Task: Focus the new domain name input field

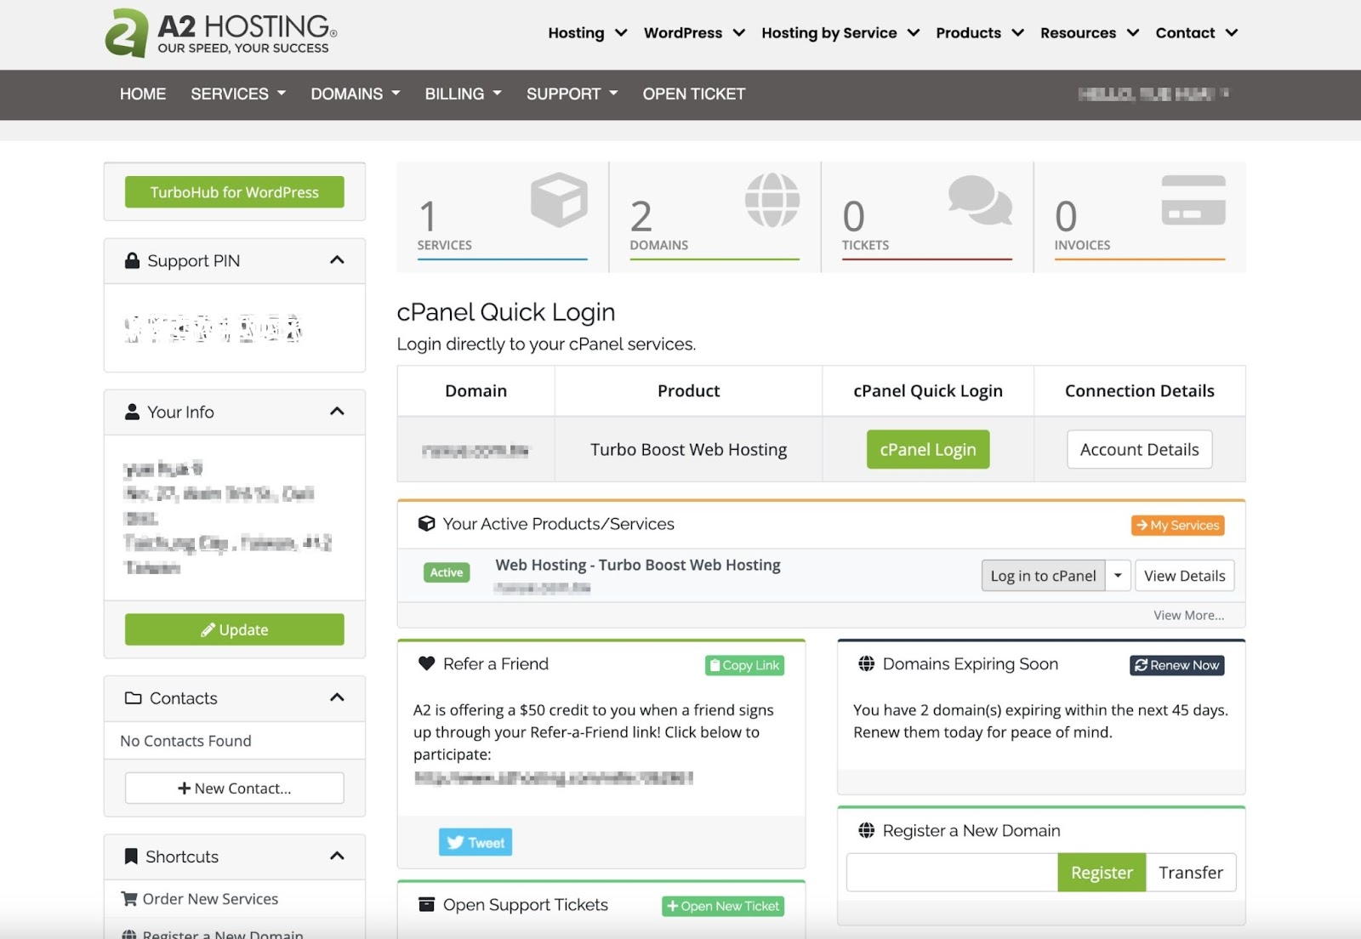Action: pyautogui.click(x=952, y=873)
